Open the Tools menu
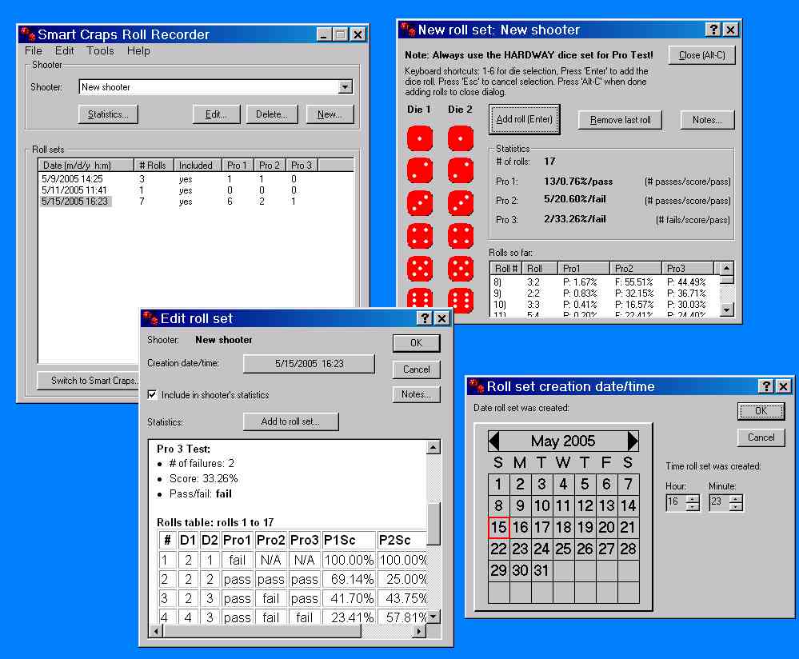This screenshot has width=799, height=659. coord(101,51)
